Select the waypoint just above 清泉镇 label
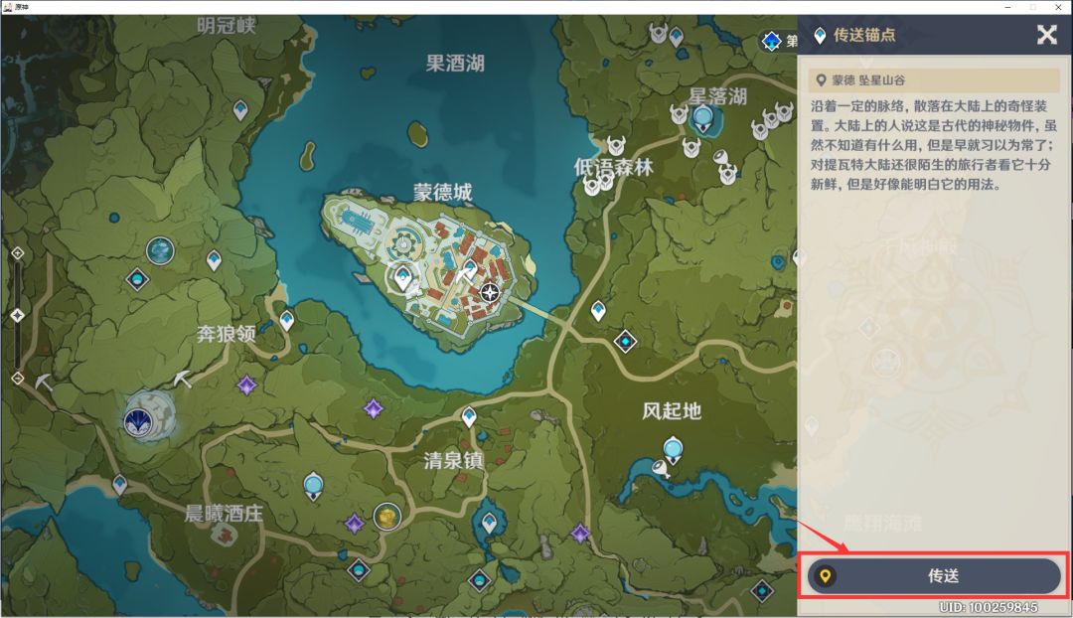1073x618 pixels. point(469,416)
